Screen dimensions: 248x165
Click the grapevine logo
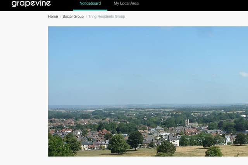31,3
